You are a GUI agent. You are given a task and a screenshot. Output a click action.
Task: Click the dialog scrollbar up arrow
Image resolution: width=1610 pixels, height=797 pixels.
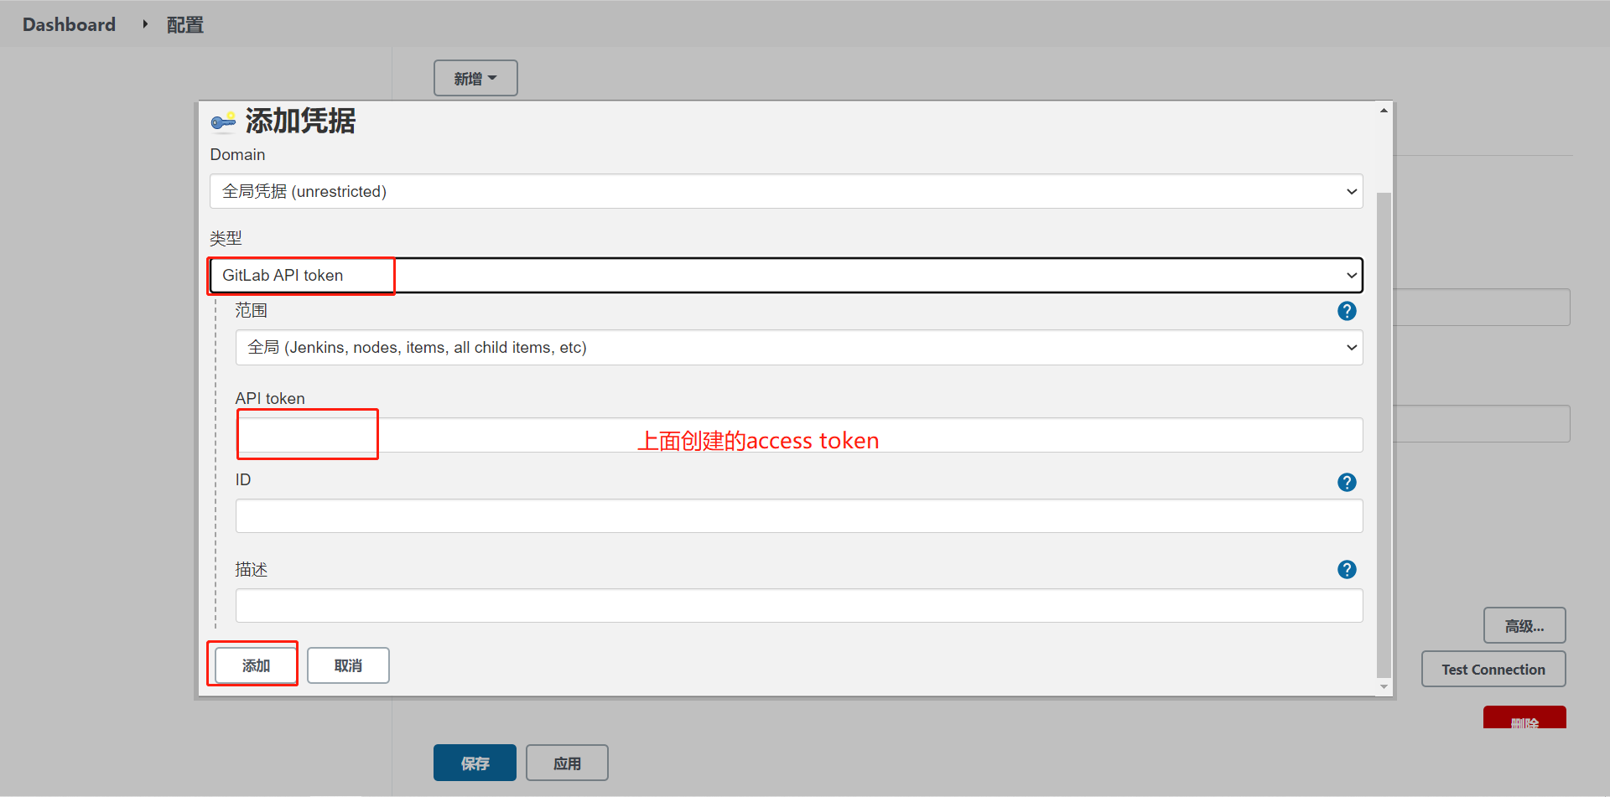1384,111
